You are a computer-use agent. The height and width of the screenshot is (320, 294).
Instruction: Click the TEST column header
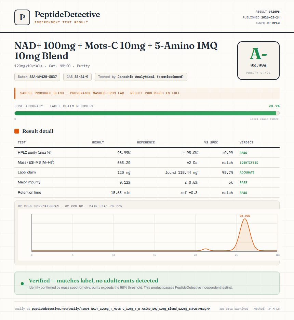22,142
